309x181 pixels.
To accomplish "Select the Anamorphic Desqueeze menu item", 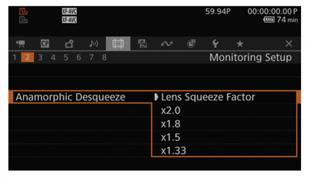I will (x=70, y=97).
